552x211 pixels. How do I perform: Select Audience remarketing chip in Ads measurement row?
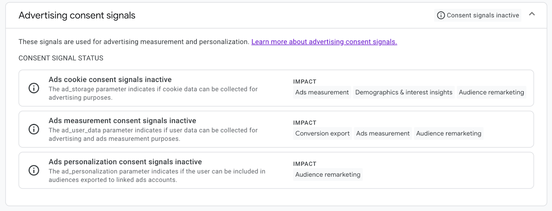pyautogui.click(x=448, y=134)
